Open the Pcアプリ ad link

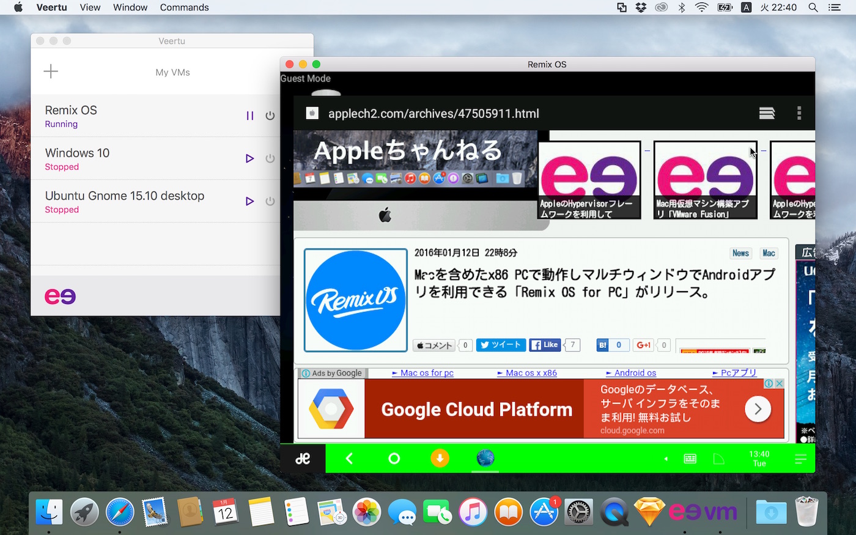tap(734, 373)
